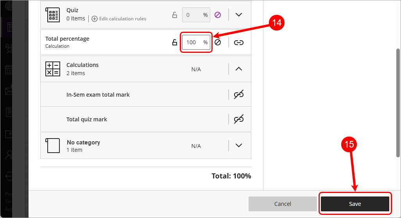Click the Cancel button
401x218 pixels.
pyautogui.click(x=283, y=204)
